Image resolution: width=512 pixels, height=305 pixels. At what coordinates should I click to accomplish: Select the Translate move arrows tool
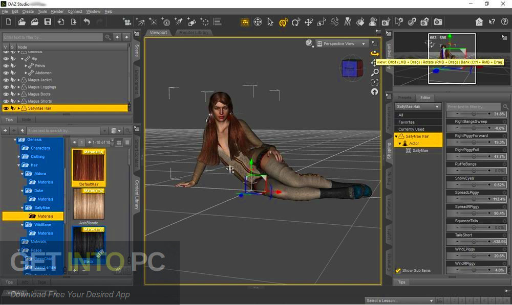[309, 22]
